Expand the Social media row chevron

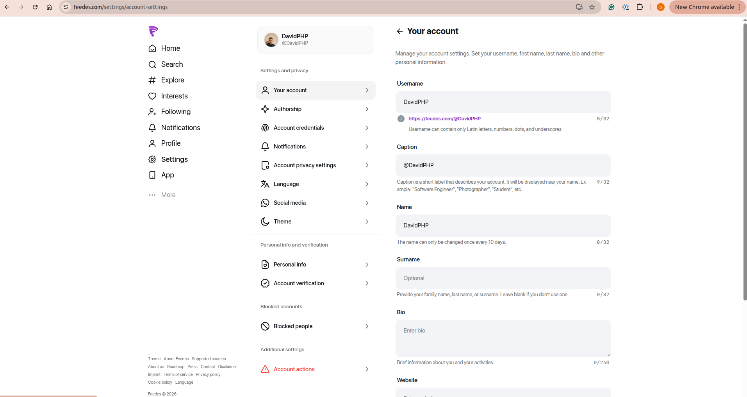(x=367, y=203)
